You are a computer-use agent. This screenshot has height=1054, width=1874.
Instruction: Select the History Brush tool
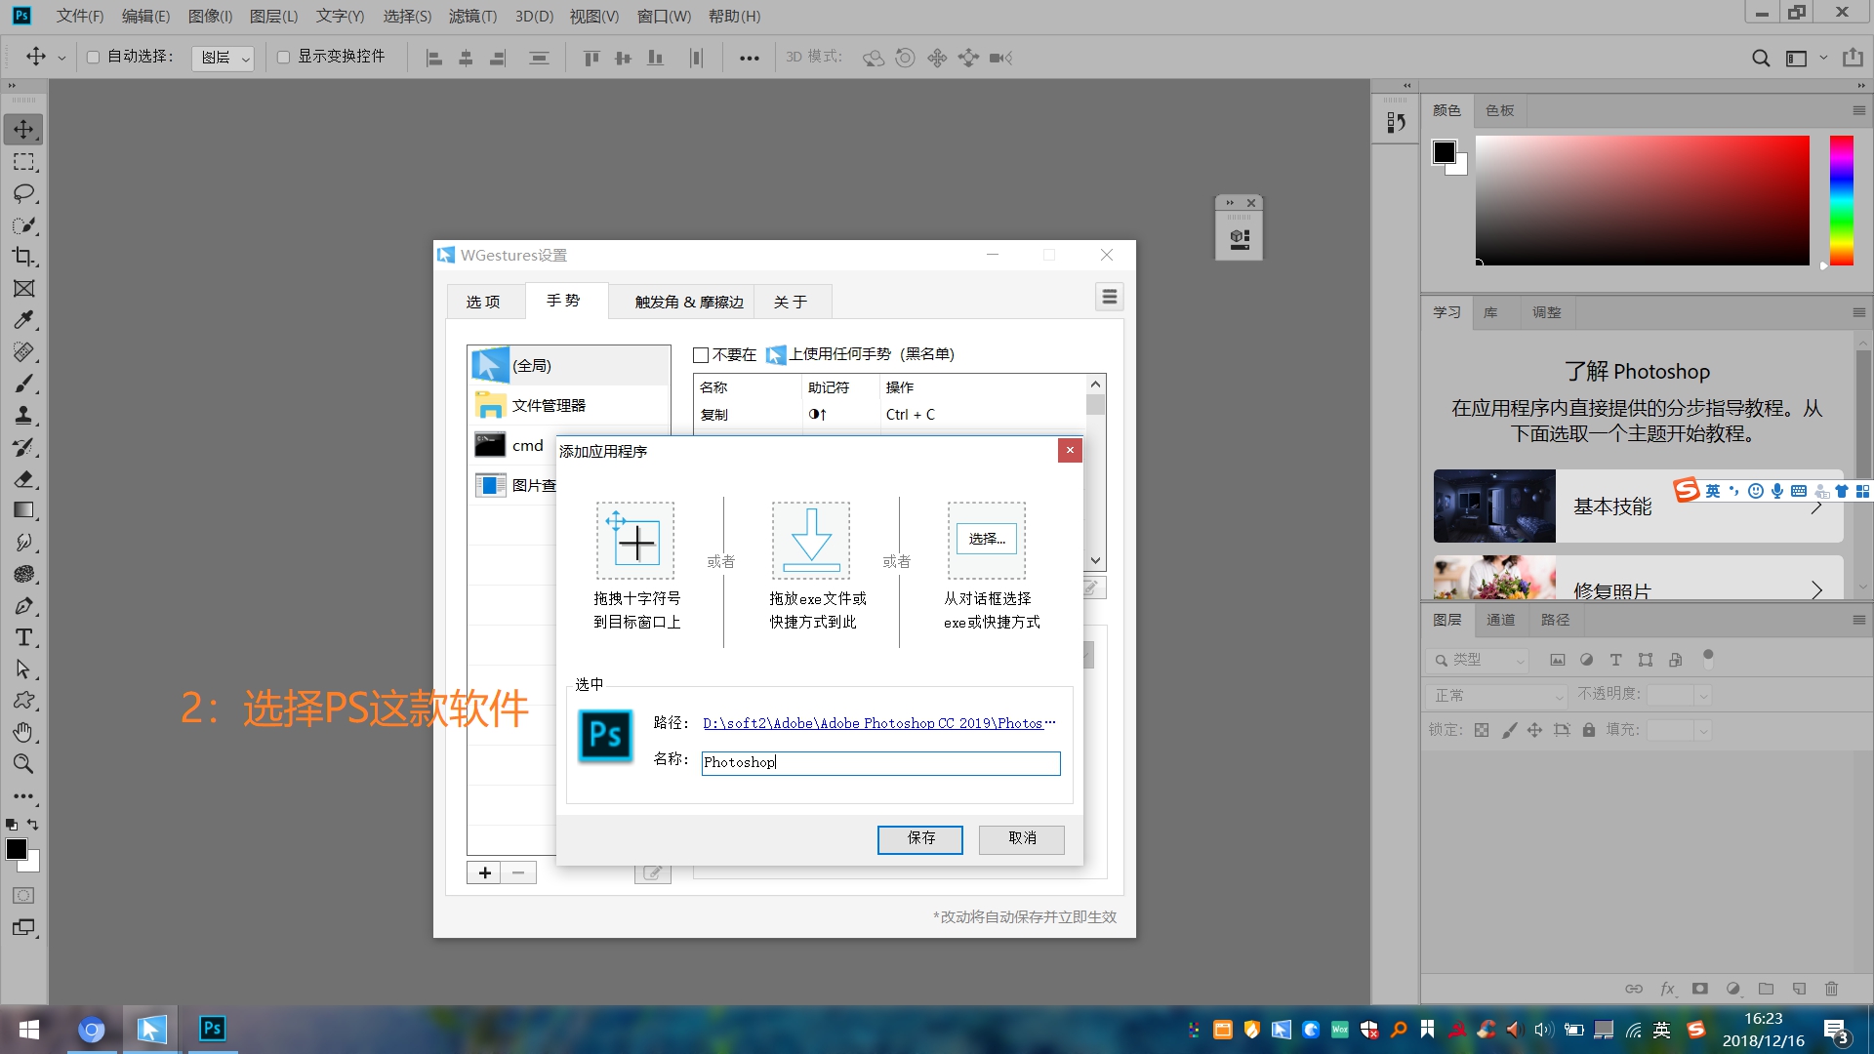(23, 447)
